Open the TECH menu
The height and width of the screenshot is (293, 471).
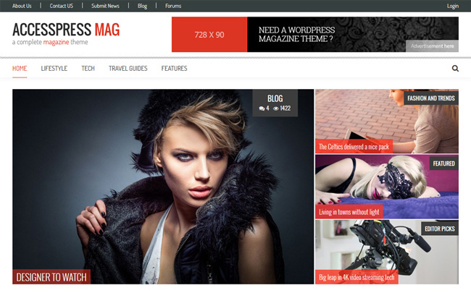pos(88,69)
